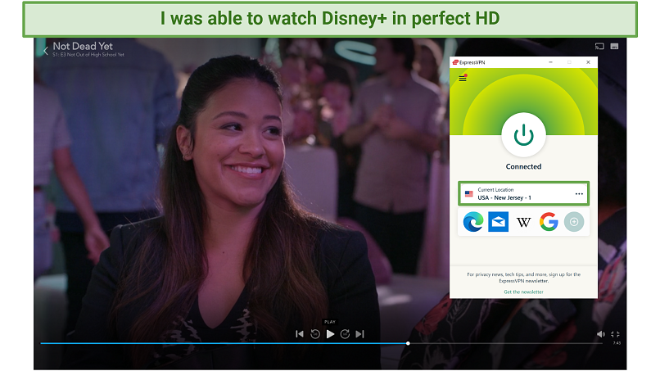Screen dimensions: 660x371
Task: Open the ExpressVPN hamburger menu
Action: tap(463, 78)
